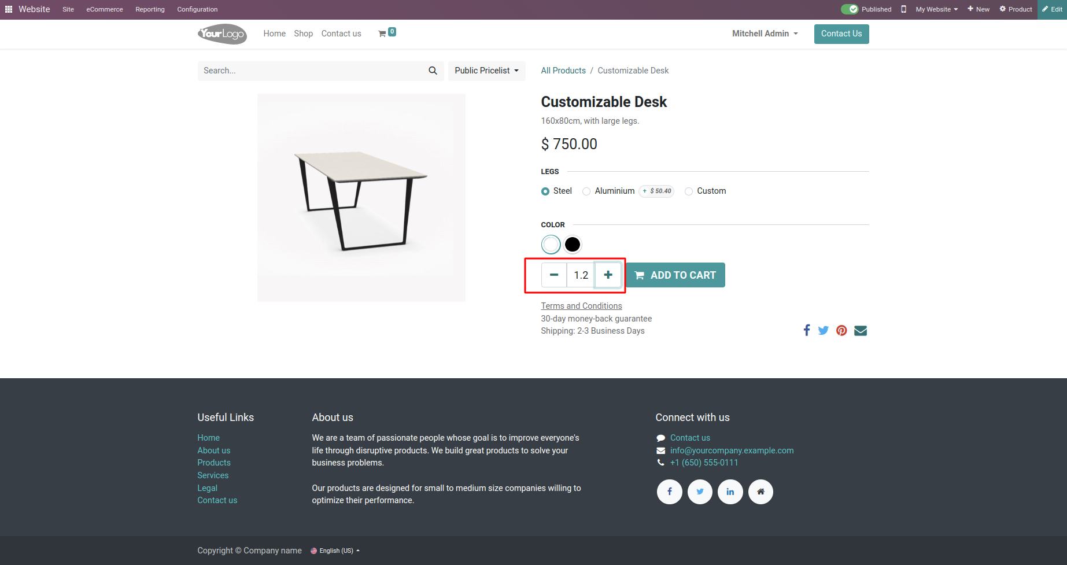Choose the black color swatch

(573, 245)
